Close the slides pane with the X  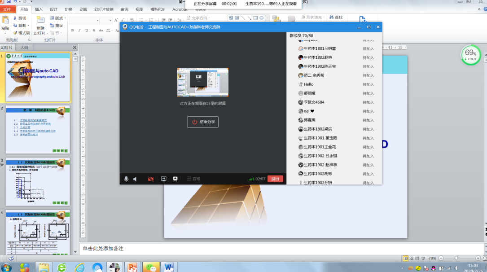(x=75, y=48)
